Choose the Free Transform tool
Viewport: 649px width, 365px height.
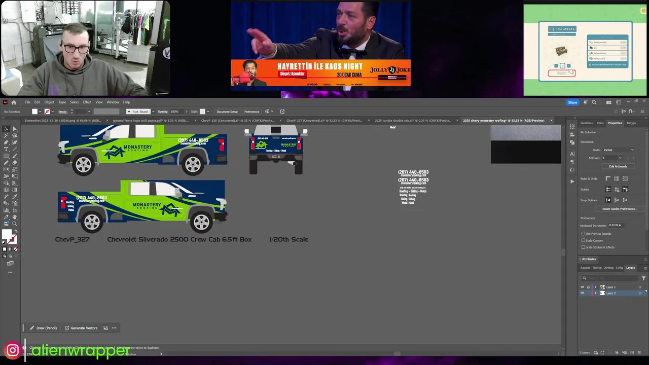click(14, 176)
